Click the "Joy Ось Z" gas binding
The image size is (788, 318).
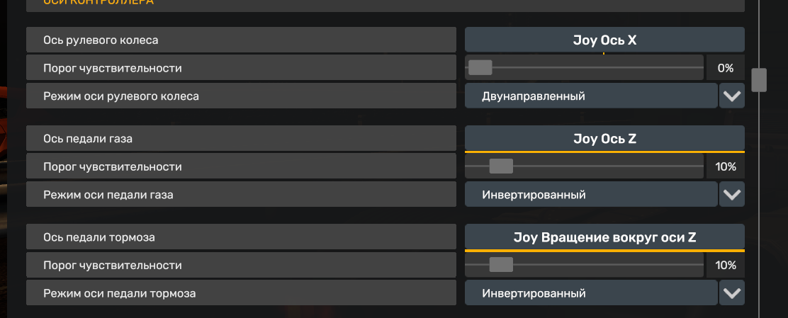(x=604, y=139)
